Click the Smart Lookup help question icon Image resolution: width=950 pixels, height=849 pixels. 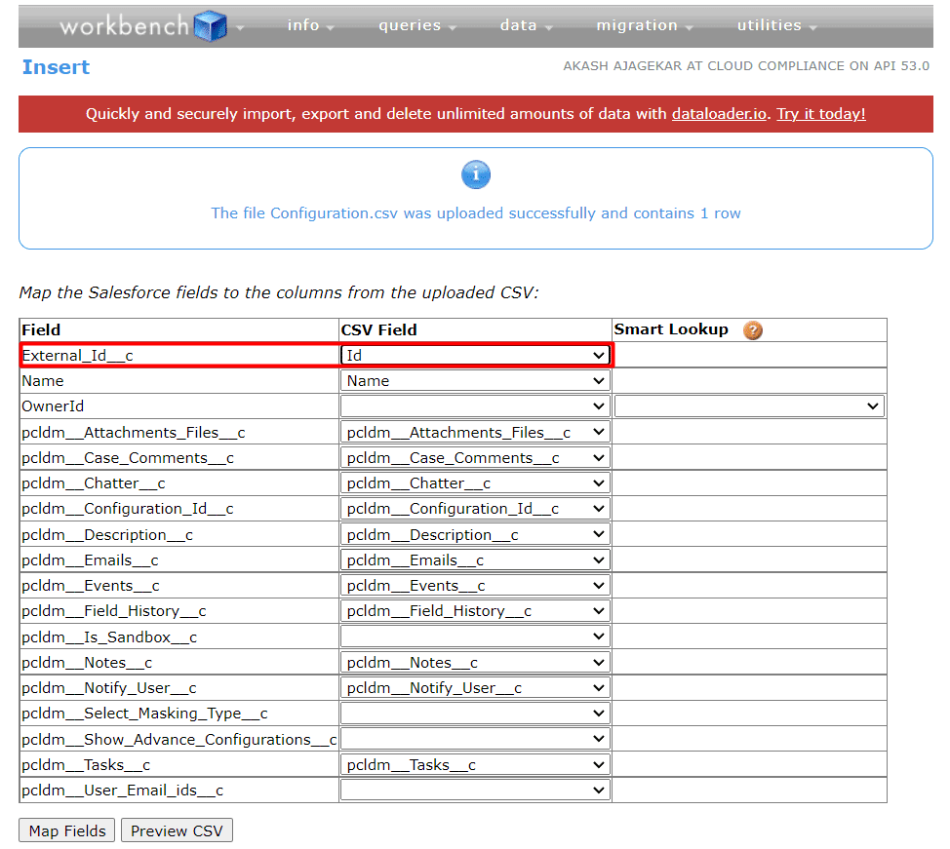tap(752, 330)
